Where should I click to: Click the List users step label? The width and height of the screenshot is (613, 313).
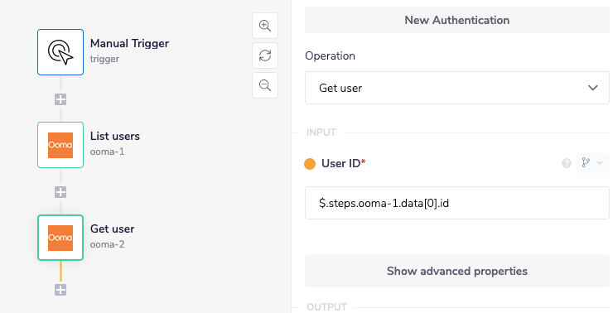[115, 136]
